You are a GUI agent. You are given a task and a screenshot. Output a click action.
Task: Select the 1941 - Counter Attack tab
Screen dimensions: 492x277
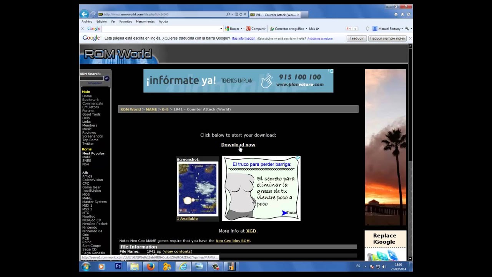tap(274, 15)
